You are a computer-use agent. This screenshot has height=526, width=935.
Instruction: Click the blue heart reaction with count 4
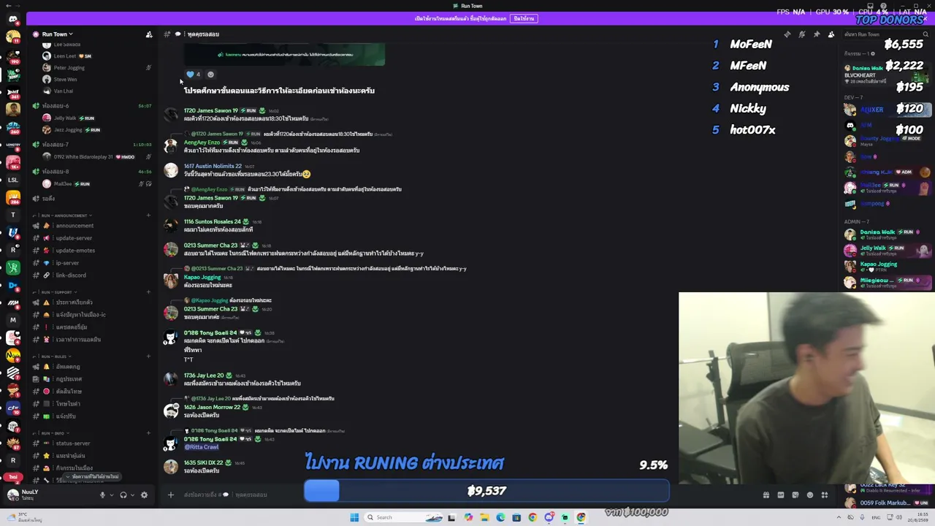193,75
